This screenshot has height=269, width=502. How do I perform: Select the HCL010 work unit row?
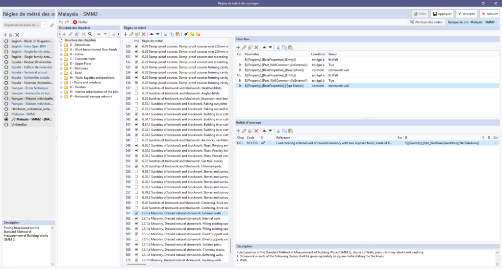point(367,143)
